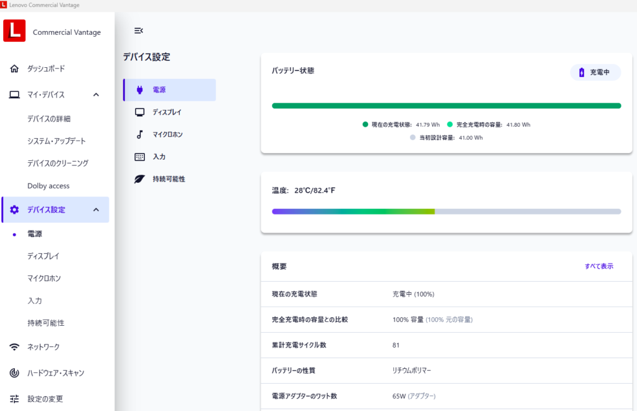Click the Wi-Fi icon for Network
The image size is (637, 411).
14,347
